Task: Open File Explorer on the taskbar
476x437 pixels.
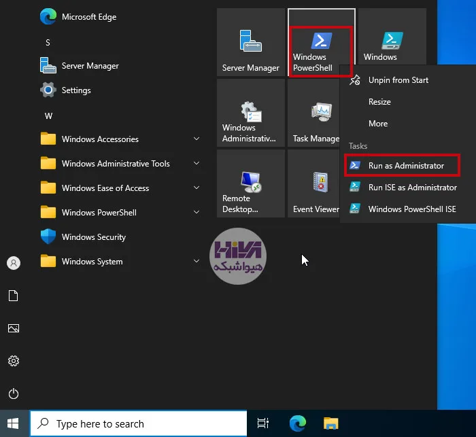Action: [331, 423]
